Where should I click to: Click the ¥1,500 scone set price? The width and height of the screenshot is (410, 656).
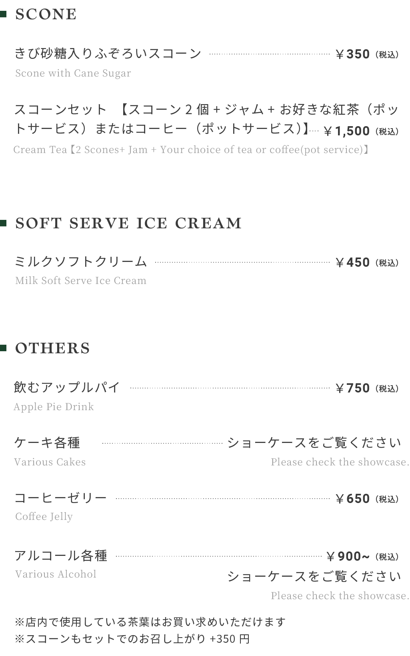pyautogui.click(x=347, y=131)
